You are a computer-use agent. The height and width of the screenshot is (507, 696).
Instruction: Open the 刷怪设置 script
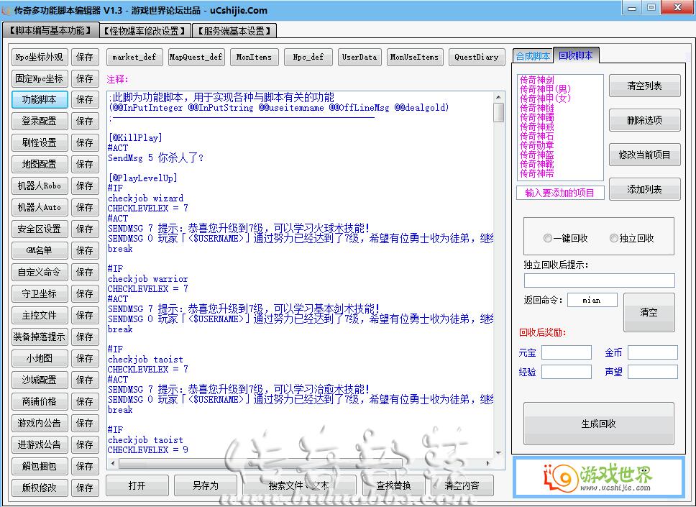[40, 142]
